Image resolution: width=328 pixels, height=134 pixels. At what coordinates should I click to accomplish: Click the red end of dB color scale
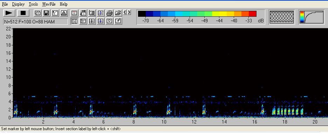click(x=253, y=14)
